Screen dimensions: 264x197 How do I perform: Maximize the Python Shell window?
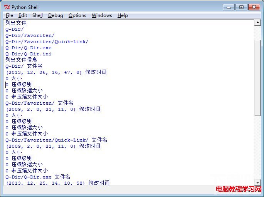(x=241, y=7)
